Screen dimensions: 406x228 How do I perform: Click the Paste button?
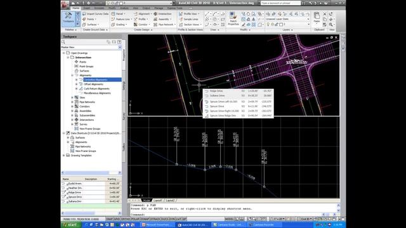click(x=317, y=18)
